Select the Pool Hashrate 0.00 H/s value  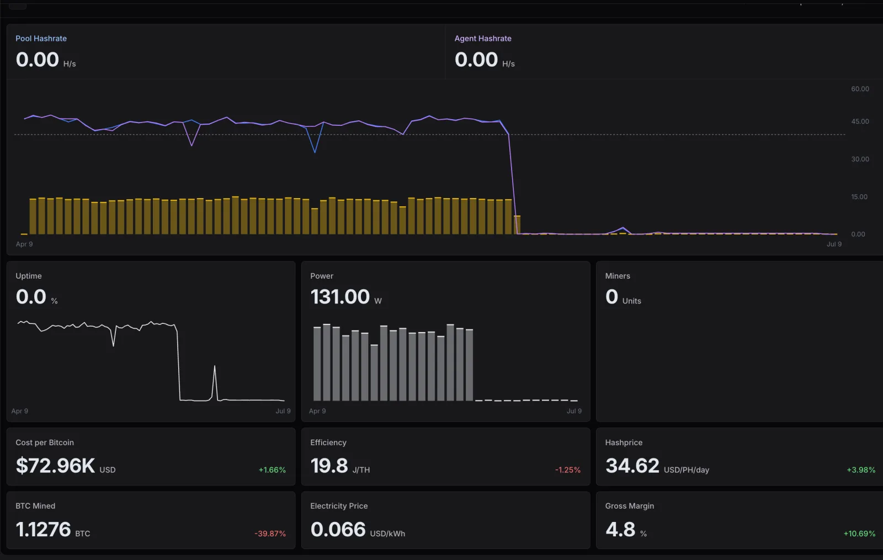46,60
